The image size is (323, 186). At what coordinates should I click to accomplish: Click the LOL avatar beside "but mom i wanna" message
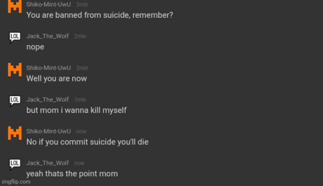15,101
